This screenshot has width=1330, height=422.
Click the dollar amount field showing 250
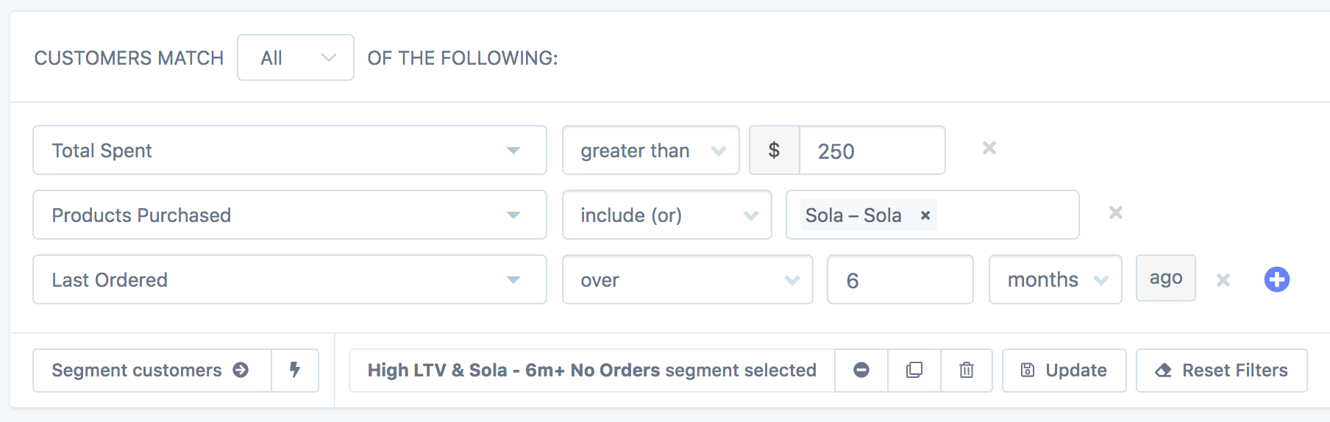(872, 151)
